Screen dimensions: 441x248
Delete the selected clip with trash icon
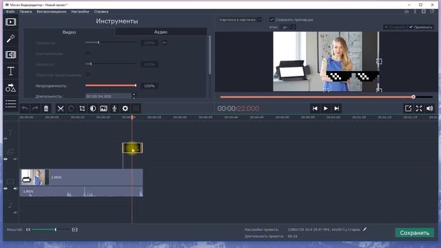46,109
